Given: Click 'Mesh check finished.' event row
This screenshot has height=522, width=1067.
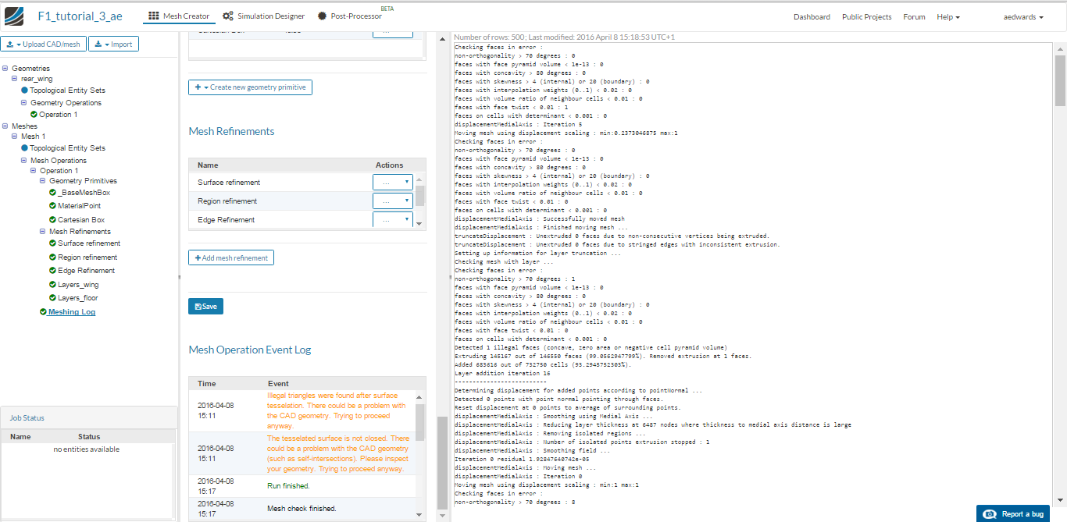Looking at the screenshot, I should click(302, 509).
